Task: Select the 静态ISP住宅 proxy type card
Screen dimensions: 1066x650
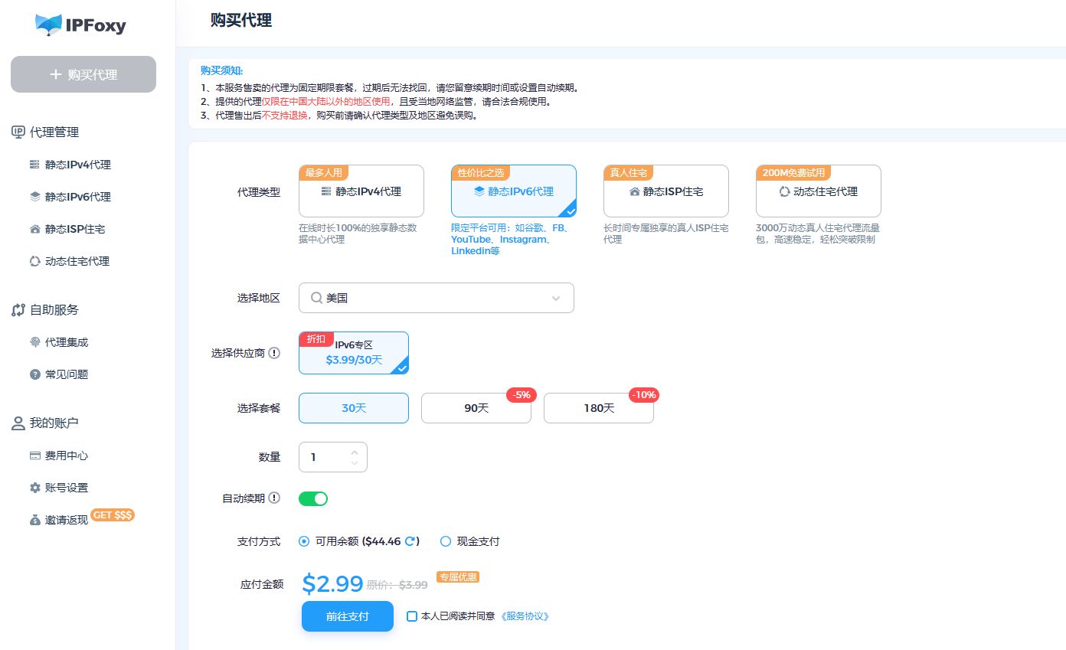Action: pos(665,191)
